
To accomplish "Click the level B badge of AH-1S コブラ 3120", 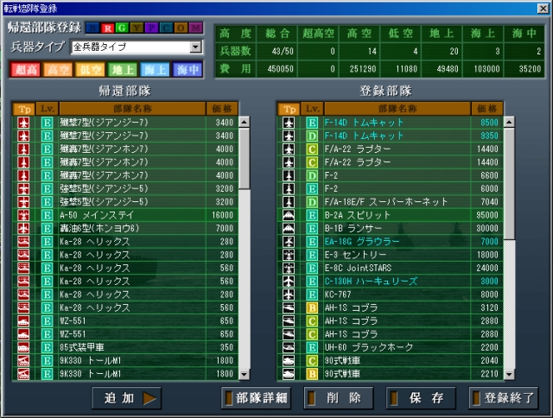I will click(x=312, y=307).
